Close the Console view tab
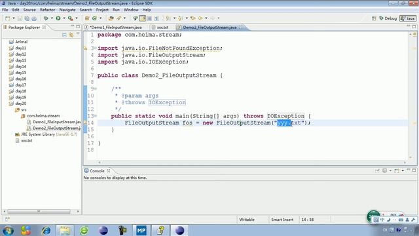This screenshot has width=419, height=236. [x=108, y=170]
